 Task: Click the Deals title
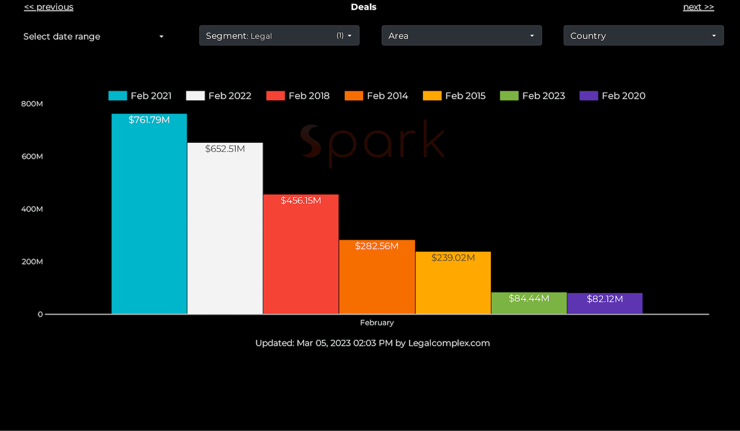(363, 7)
